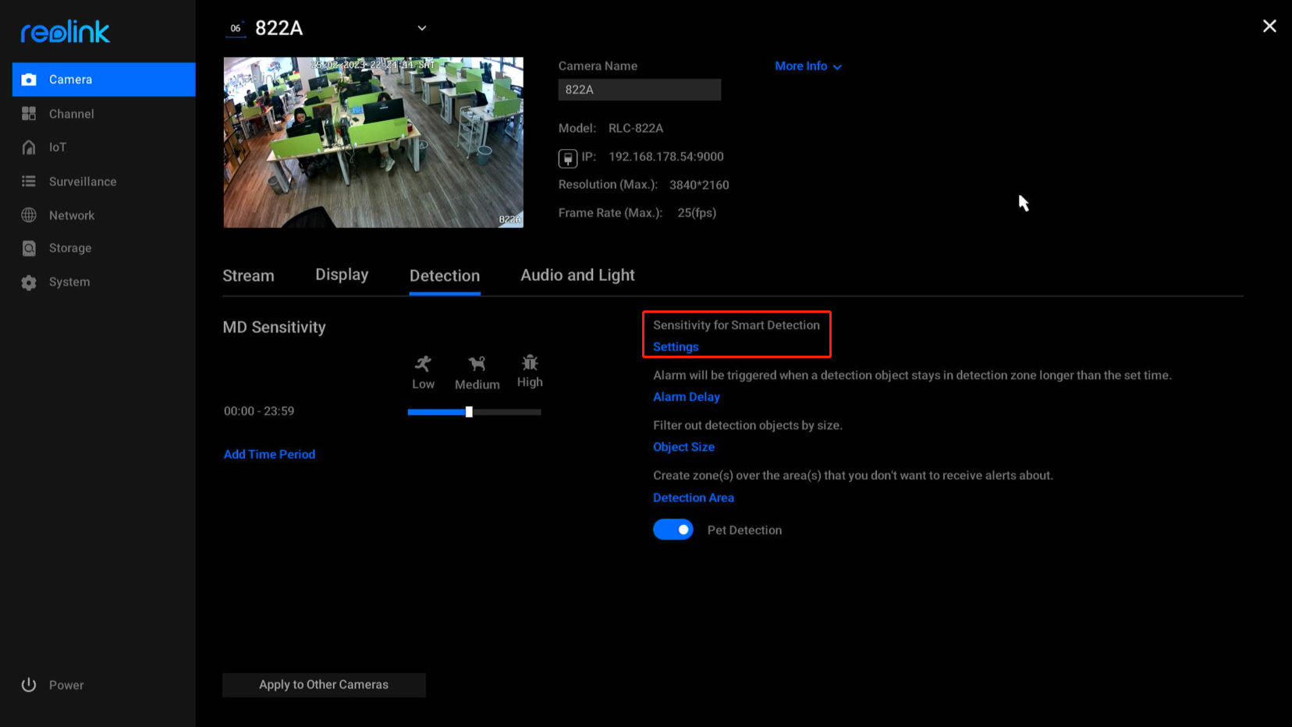Image resolution: width=1292 pixels, height=727 pixels.
Task: Click the Surveillance list icon
Action: 29,182
